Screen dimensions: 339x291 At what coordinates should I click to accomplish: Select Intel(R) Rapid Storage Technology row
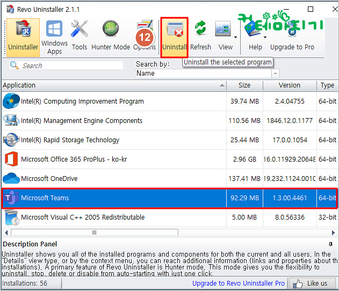click(x=170, y=140)
